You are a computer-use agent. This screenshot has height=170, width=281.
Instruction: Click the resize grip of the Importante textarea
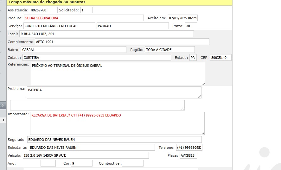tap(202, 133)
